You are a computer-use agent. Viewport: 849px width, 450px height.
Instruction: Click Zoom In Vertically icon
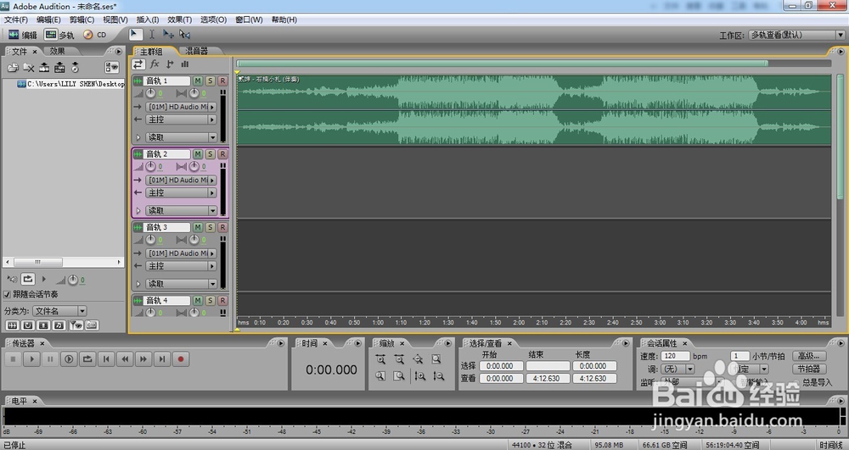click(x=419, y=376)
